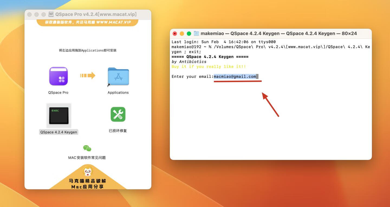Maximize the Terminal window with green button
Image resolution: width=390 pixels, height=207 pixels.
[189, 34]
